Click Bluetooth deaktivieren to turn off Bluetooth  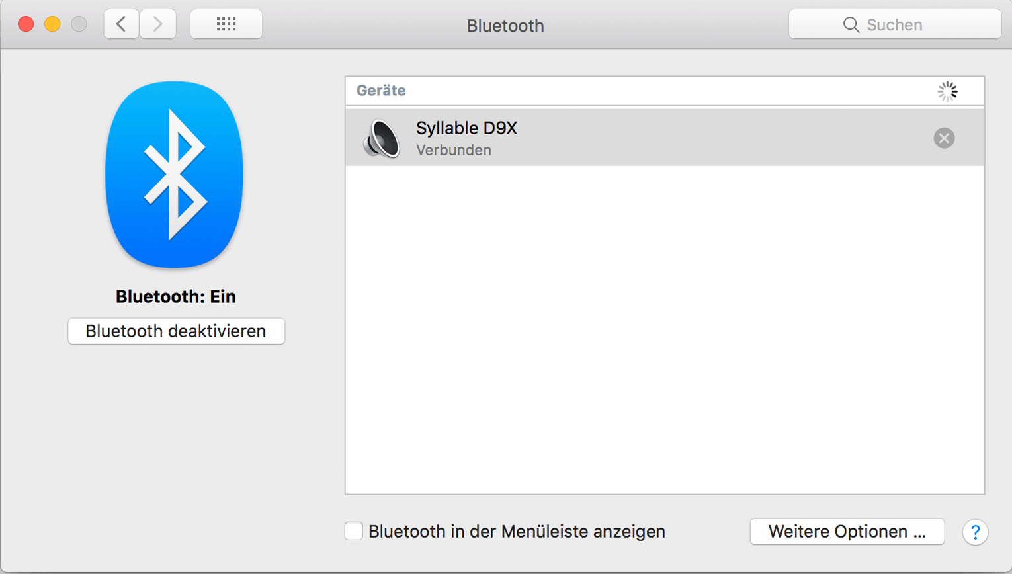pyautogui.click(x=176, y=331)
